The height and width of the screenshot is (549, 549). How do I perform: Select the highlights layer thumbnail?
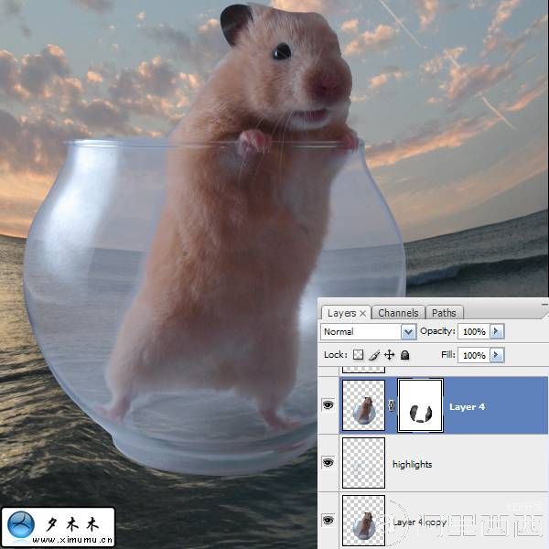(364, 462)
